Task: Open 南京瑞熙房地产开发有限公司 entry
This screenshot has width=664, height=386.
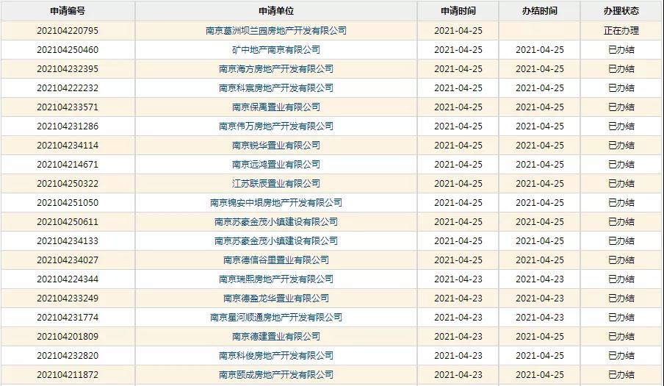Action: [275, 279]
